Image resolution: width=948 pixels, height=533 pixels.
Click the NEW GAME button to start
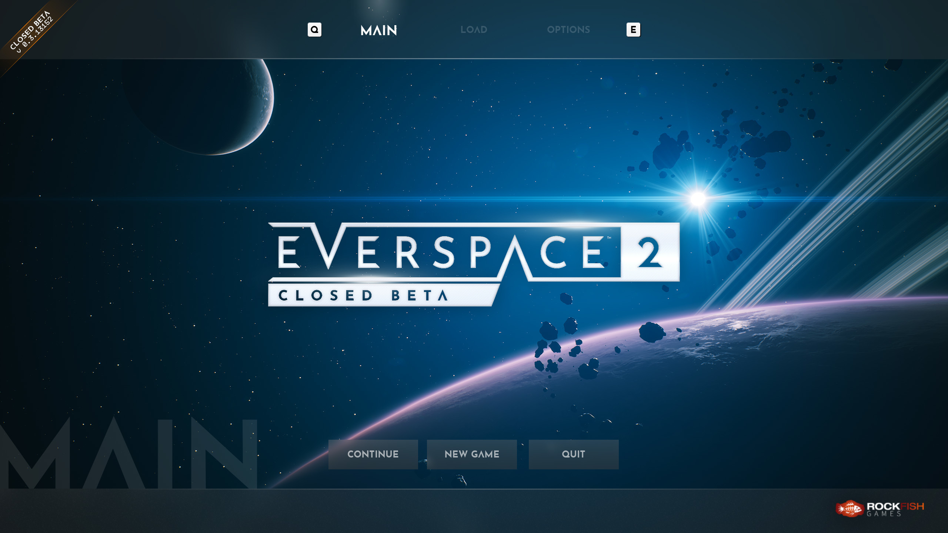[471, 453]
